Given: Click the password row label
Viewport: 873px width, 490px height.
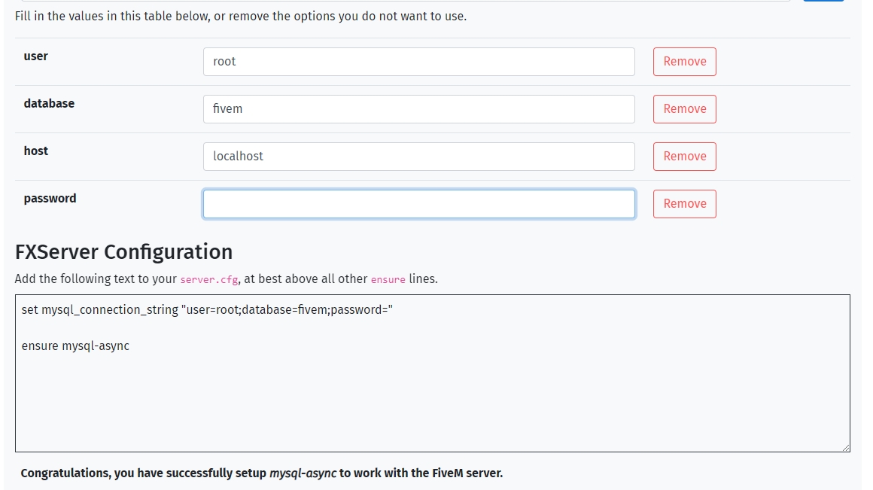Looking at the screenshot, I should pyautogui.click(x=50, y=198).
